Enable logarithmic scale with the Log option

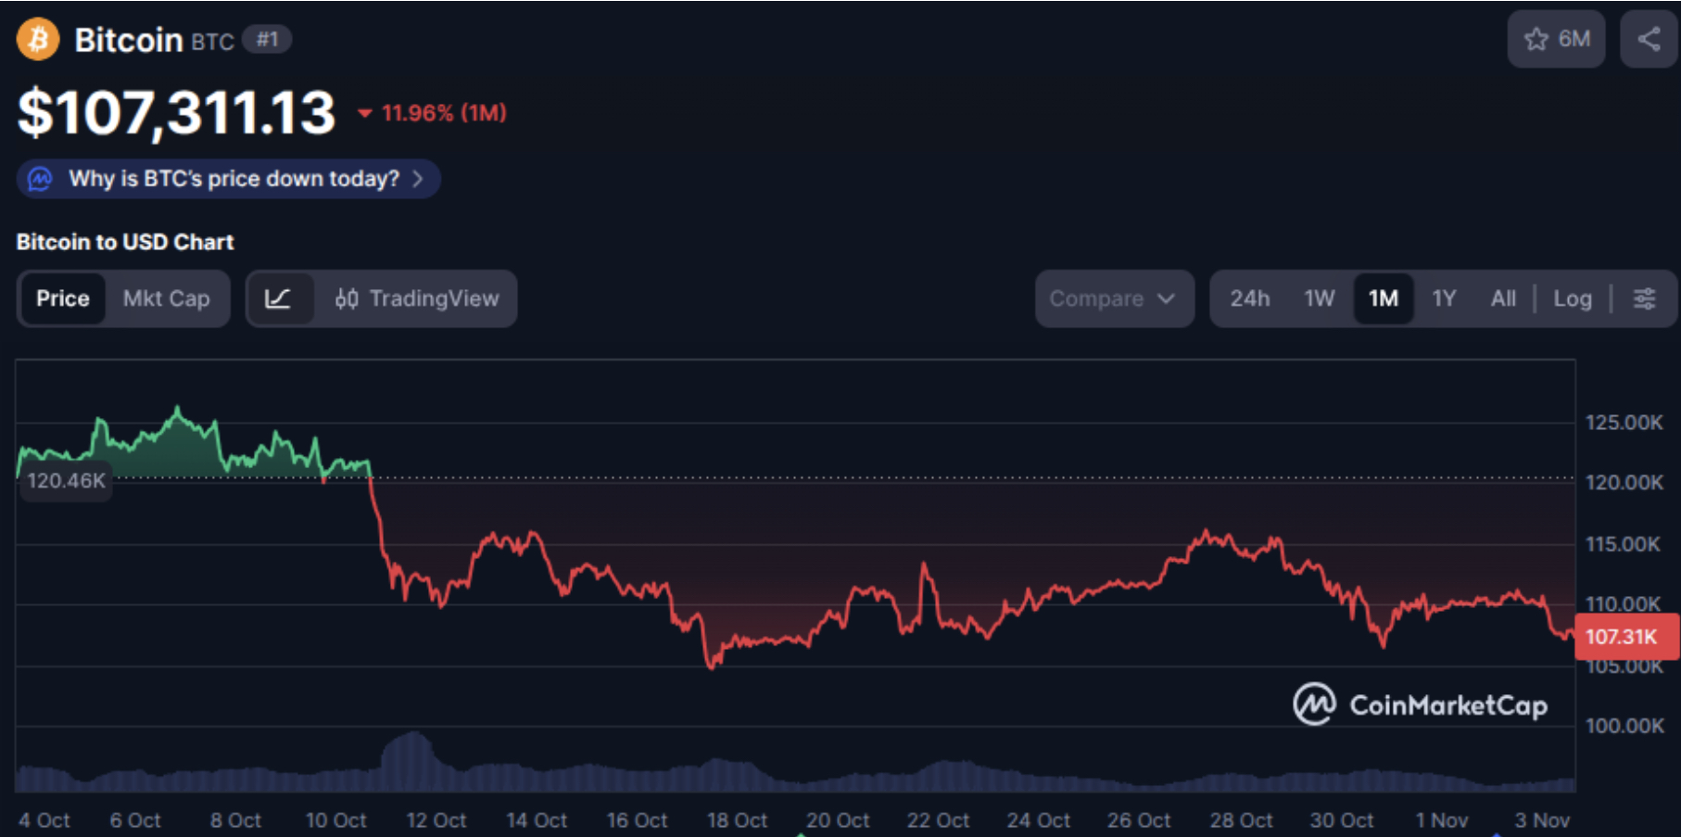click(1573, 298)
